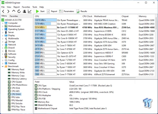Screen dimensions: 158x114
Task: Go up one level with the Up arrow
Action: pos(14,11)
